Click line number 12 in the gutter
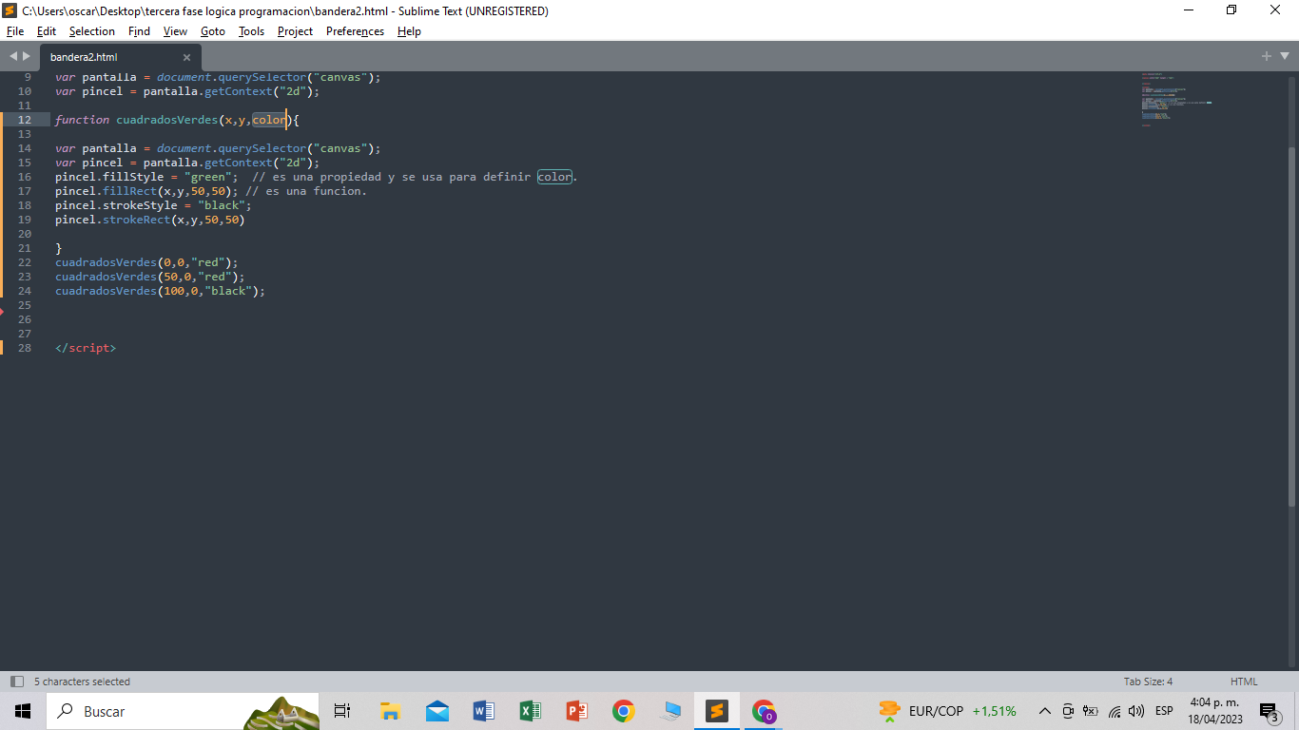Viewport: 1299px width, 730px height. pyautogui.click(x=25, y=120)
